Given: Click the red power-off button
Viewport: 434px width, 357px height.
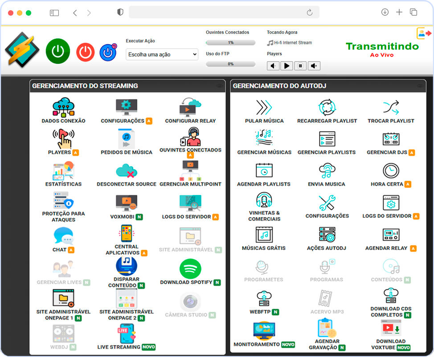Looking at the screenshot, I should 85,52.
